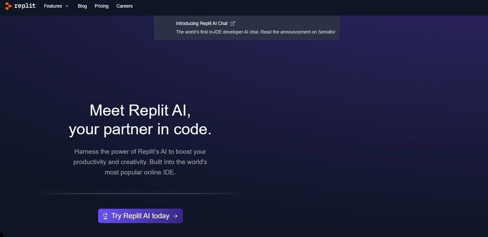Click the horizontal divider line below the paragraph
This screenshot has width=488, height=237.
click(x=140, y=194)
